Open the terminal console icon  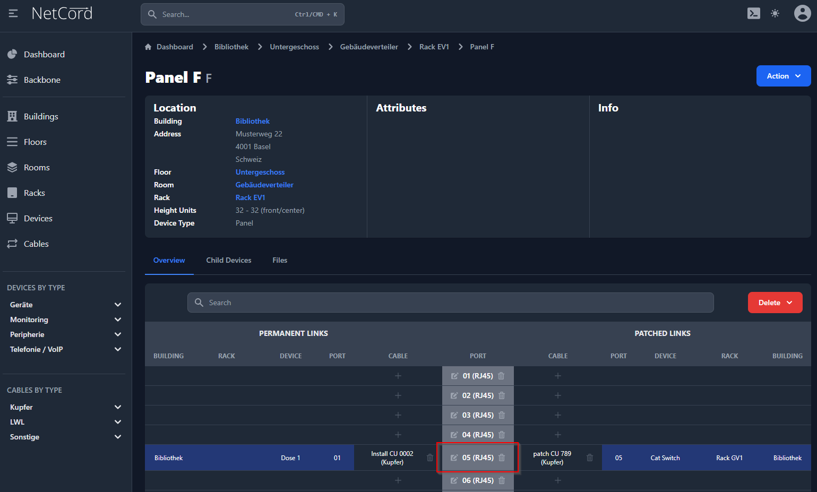point(753,13)
